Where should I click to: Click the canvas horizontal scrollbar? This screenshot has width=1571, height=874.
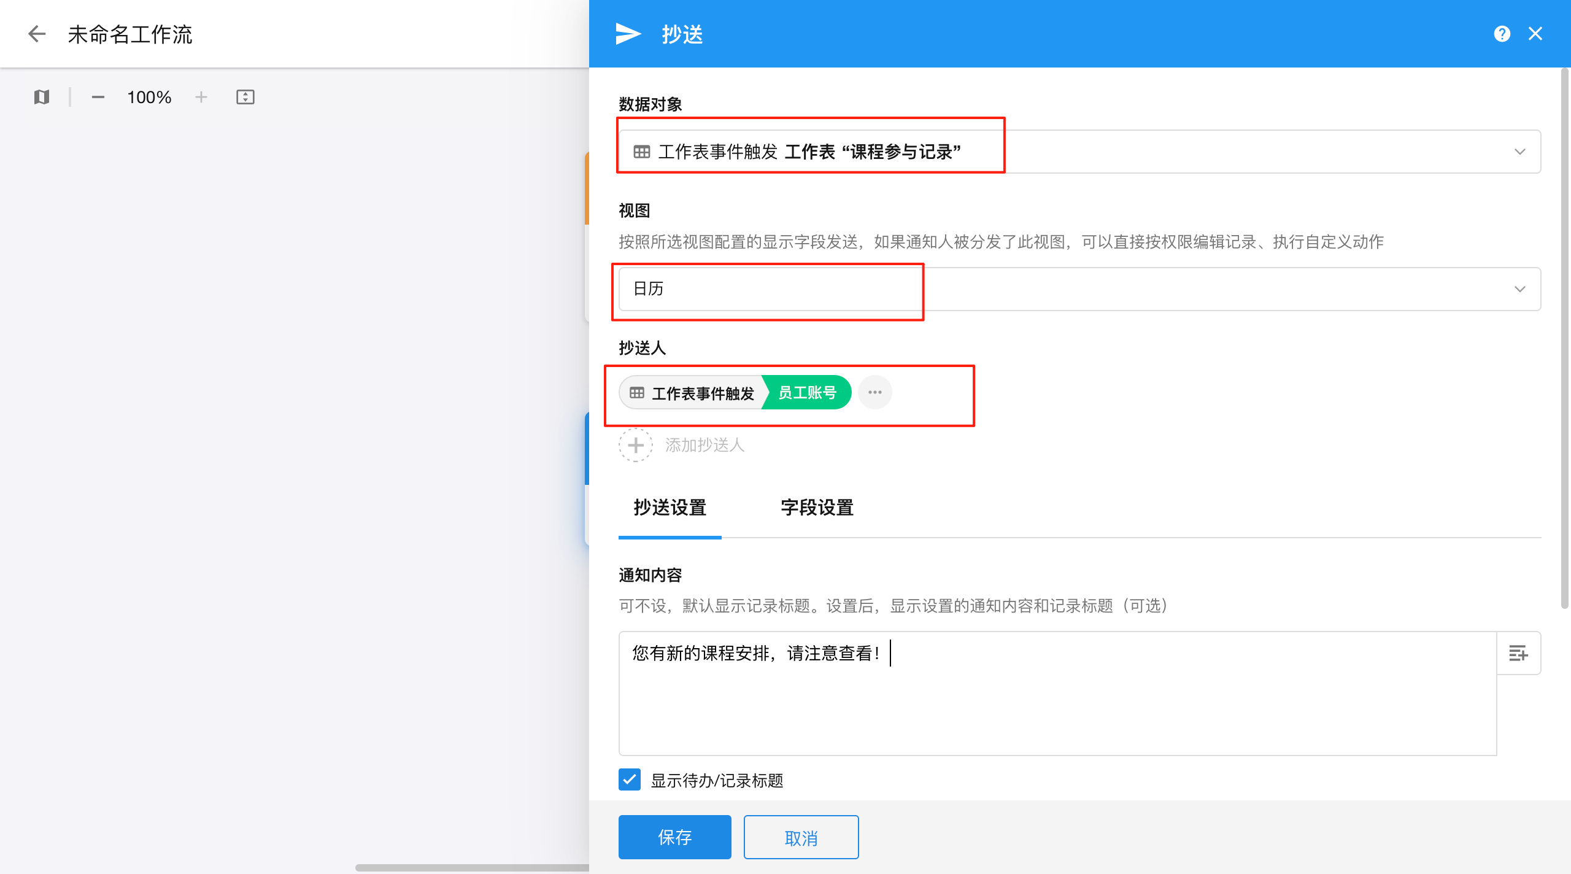[472, 868]
